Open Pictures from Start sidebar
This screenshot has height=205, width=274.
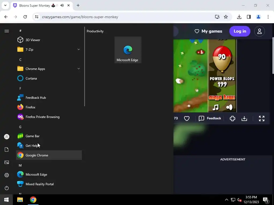[x=7, y=162]
